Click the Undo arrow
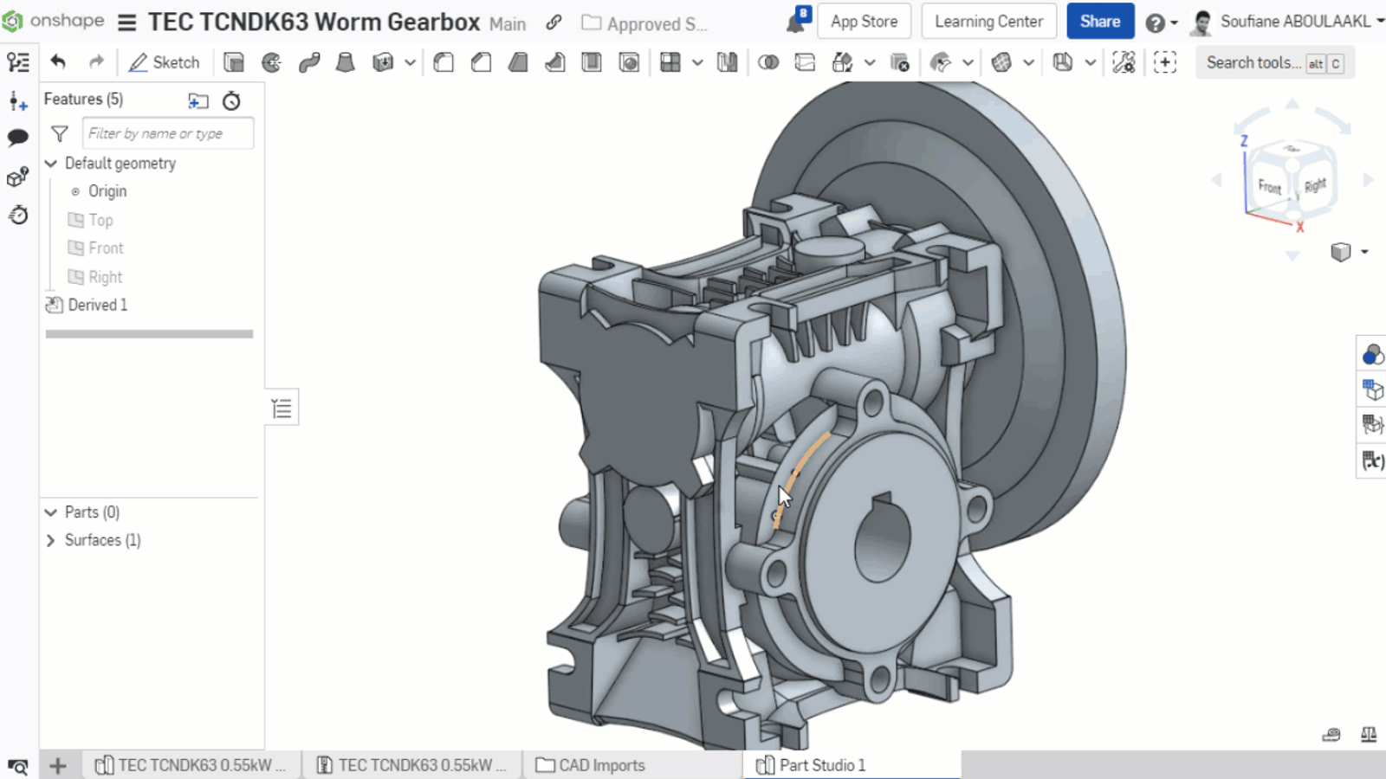The image size is (1386, 779). pos(58,62)
